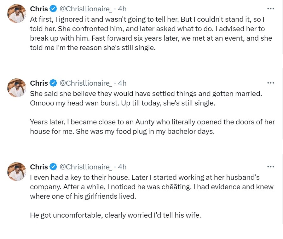Click verified badge on the 'She said she believe' tweet

click(54, 83)
